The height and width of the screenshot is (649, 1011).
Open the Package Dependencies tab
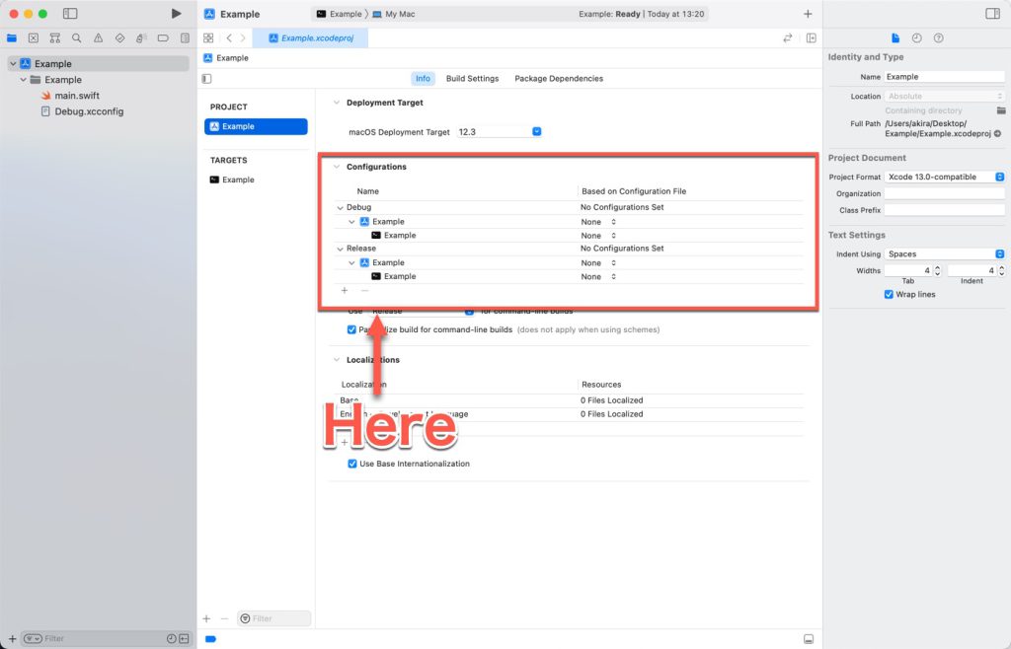pos(559,79)
